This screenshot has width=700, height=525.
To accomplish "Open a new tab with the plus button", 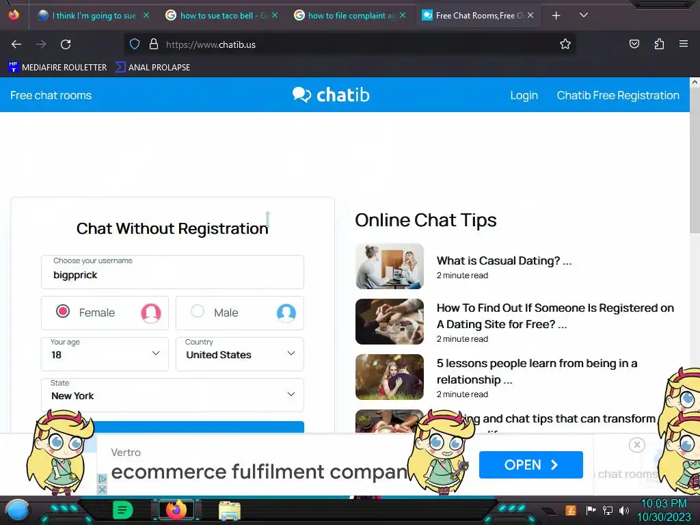I will 556,16.
